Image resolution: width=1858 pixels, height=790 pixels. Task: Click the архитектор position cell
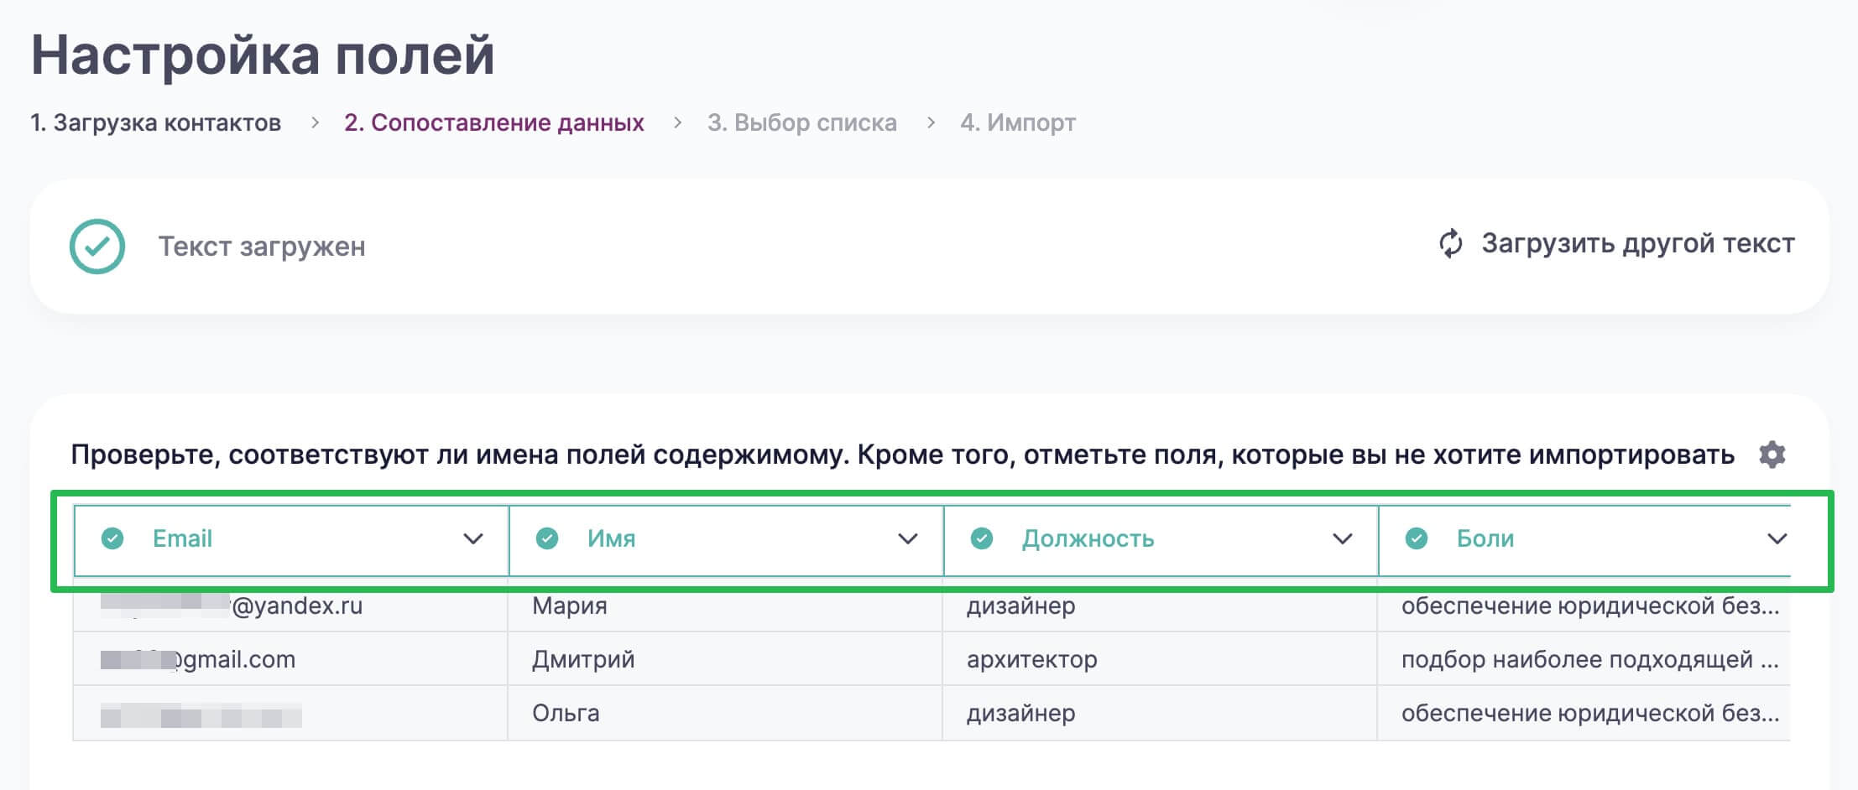(1160, 659)
